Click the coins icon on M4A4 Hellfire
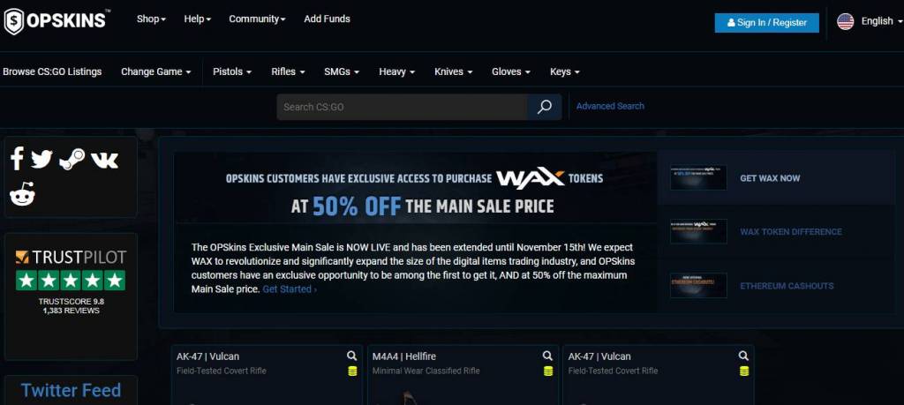 pos(547,371)
